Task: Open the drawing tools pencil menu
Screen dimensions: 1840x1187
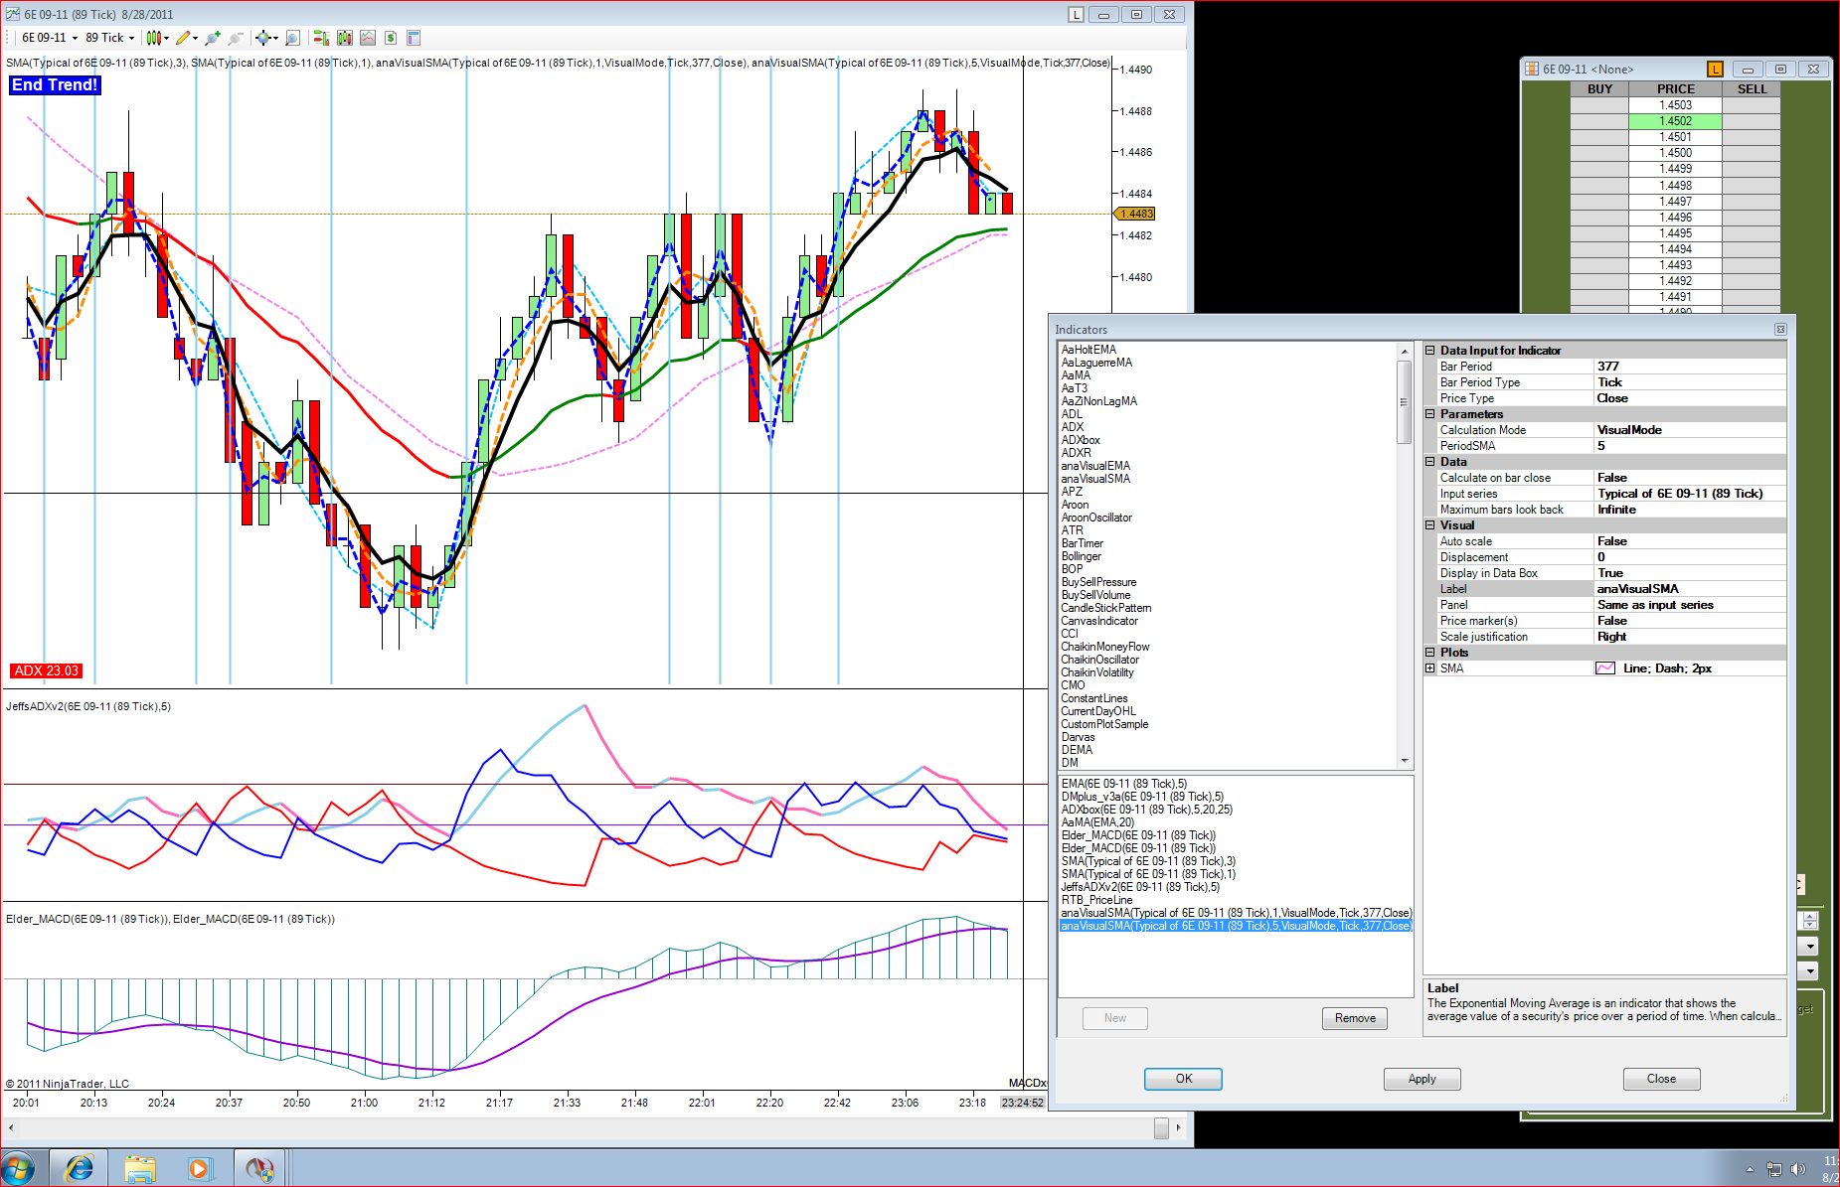Action: (x=186, y=38)
